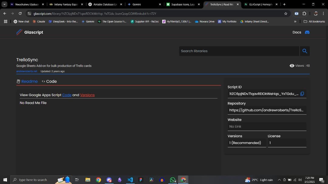This screenshot has width=328, height=184.
Task: Open DaVinci Resolve from the taskbar
Action: [x=152, y=180]
